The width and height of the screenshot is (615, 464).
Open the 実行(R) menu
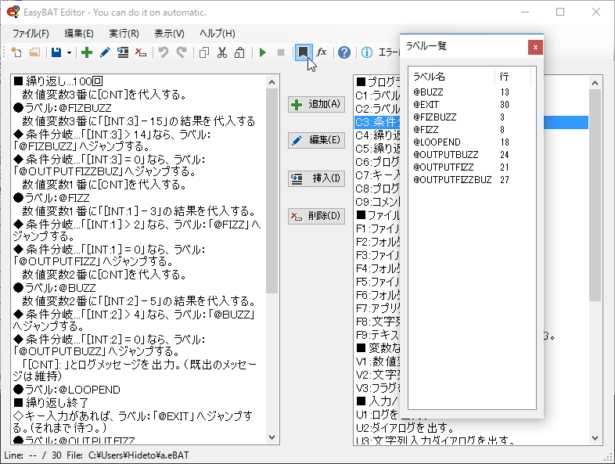coord(124,34)
